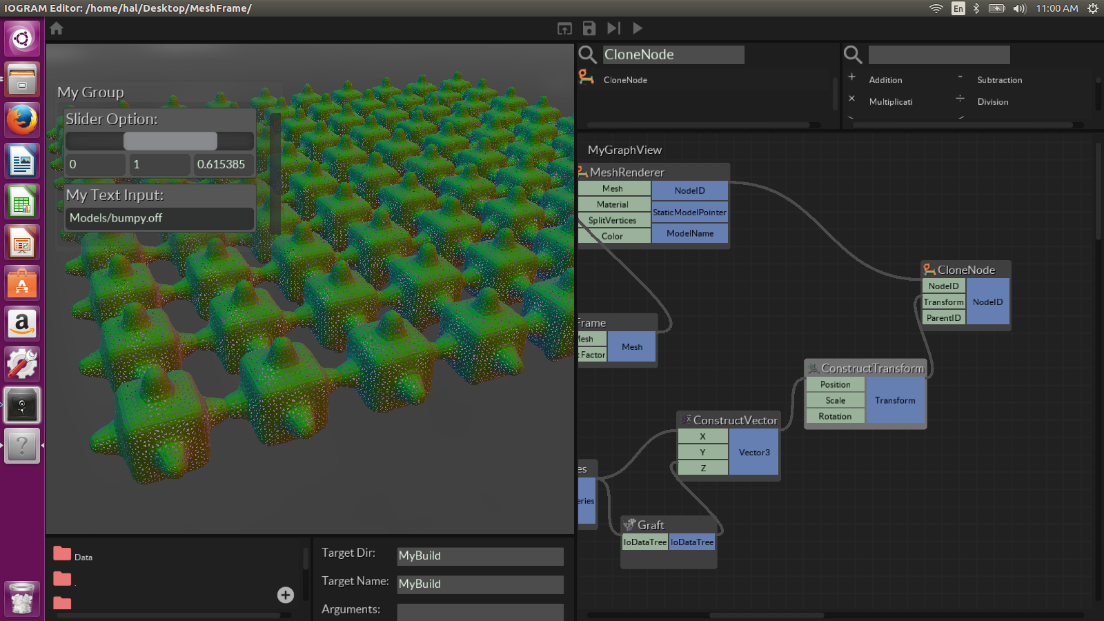Click the Transform output of ConstructTransform
Screen dimensions: 1104x621
(x=895, y=400)
